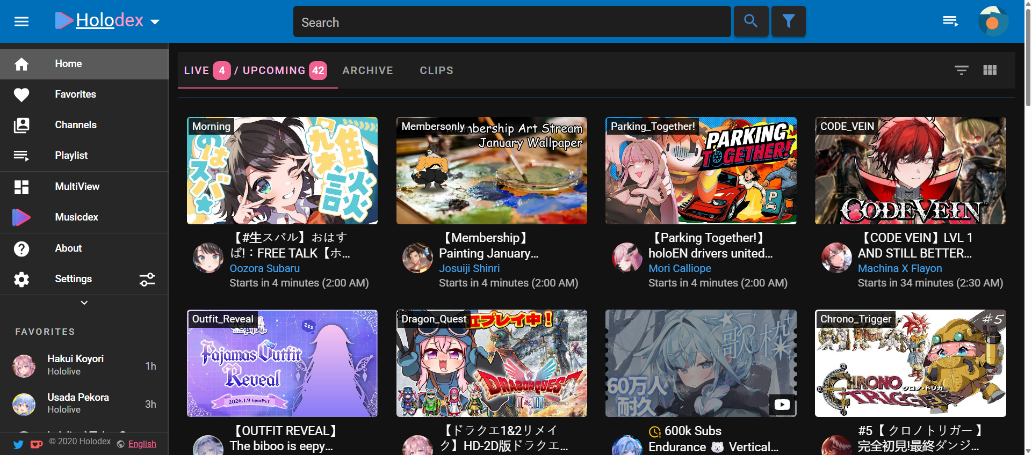The image size is (1032, 455).
Task: Select Usada Pekora in Favorites list
Action: point(84,403)
